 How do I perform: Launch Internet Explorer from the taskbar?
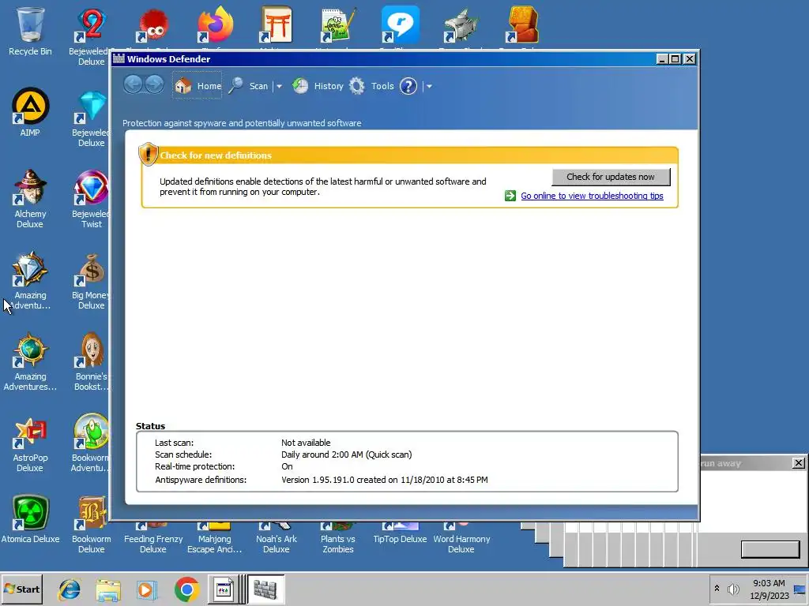70,589
